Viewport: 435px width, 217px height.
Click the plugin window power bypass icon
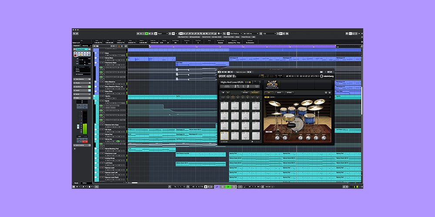(219, 72)
